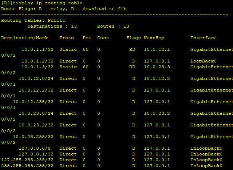Click the 'Cost' column header
Image resolution: width=233 pixels, height=170 pixels.
click(103, 38)
